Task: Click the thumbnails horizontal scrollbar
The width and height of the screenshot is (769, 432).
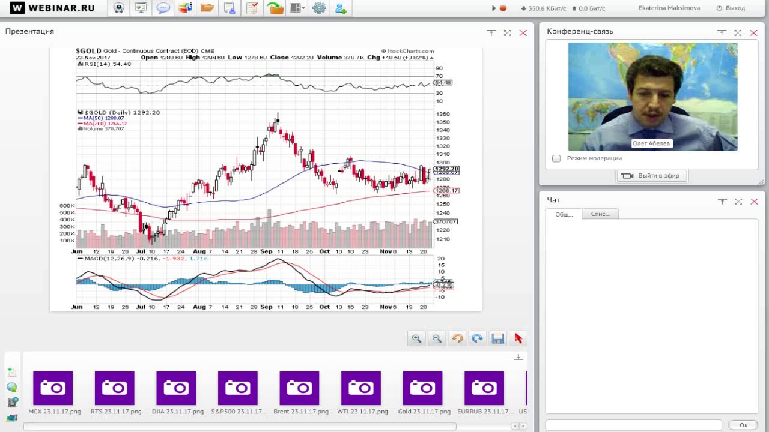Action: point(240,427)
